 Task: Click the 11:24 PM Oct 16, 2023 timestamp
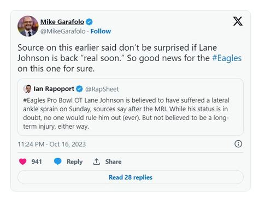click(52, 144)
